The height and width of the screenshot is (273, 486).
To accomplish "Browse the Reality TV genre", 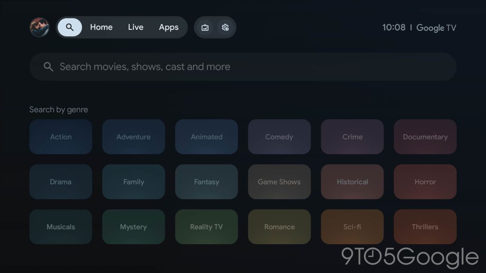I will click(x=206, y=227).
